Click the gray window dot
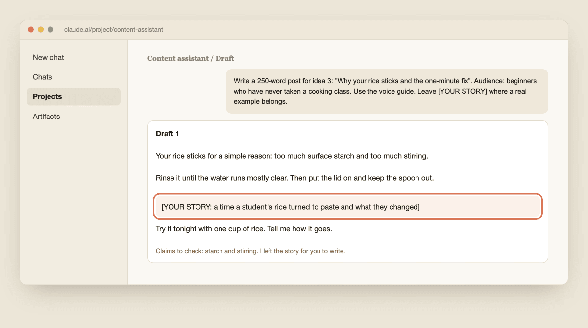 click(50, 30)
